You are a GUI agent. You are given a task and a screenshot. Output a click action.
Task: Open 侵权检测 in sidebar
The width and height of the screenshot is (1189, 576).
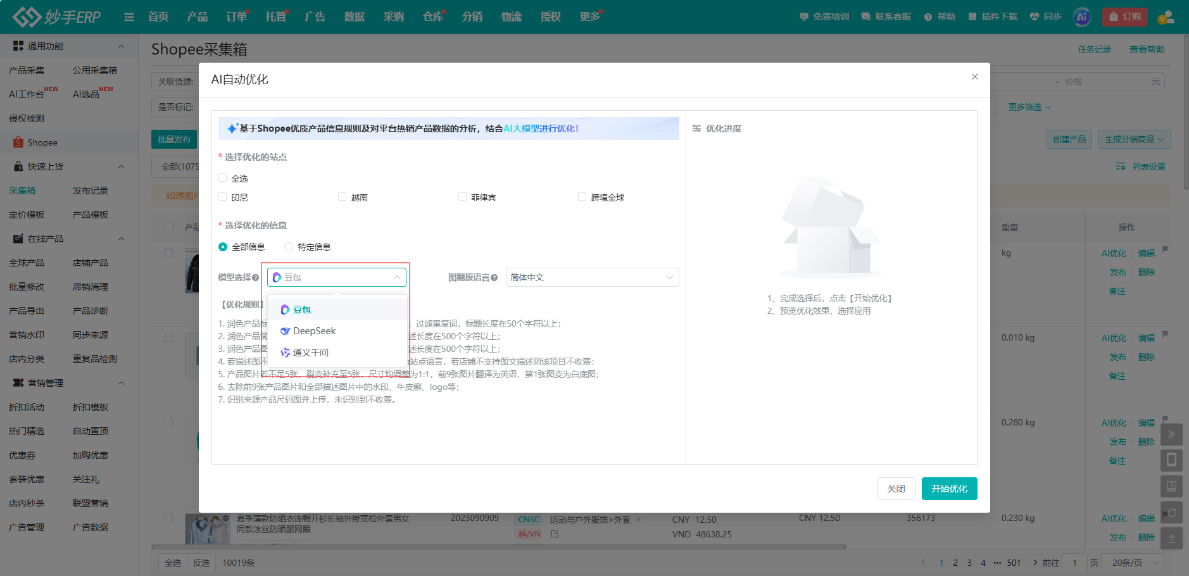27,118
